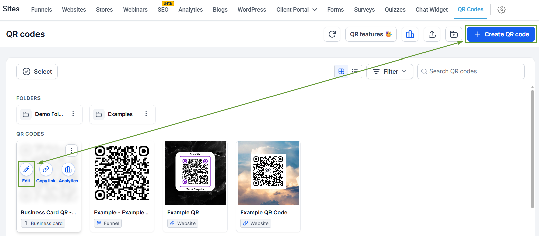The height and width of the screenshot is (236, 539).
Task: Open the Example - Example QR thumbnail
Action: pos(122,173)
